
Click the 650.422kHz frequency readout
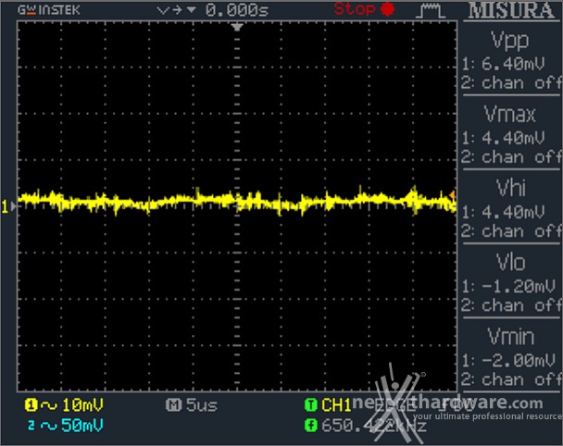374,427
